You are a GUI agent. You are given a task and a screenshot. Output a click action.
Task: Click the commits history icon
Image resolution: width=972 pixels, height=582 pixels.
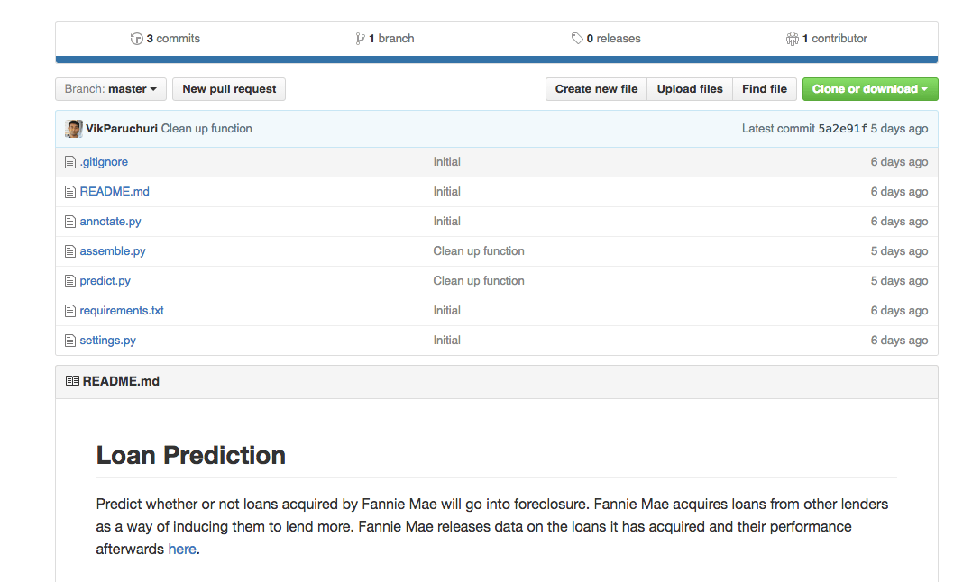click(x=136, y=39)
